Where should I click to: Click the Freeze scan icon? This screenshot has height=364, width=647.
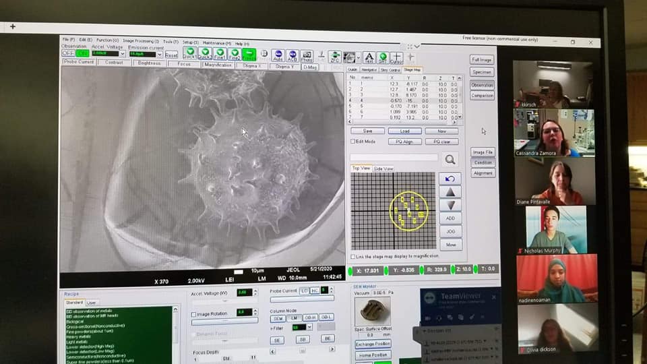[249, 55]
